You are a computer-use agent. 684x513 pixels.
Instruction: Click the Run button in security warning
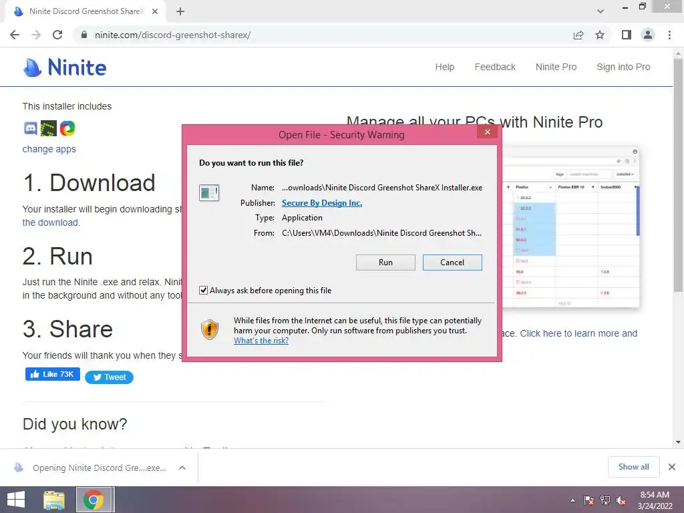(385, 262)
